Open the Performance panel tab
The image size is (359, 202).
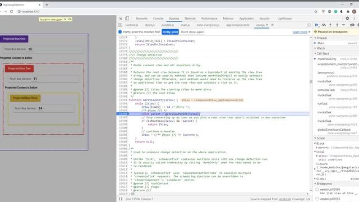pyautogui.click(x=209, y=19)
